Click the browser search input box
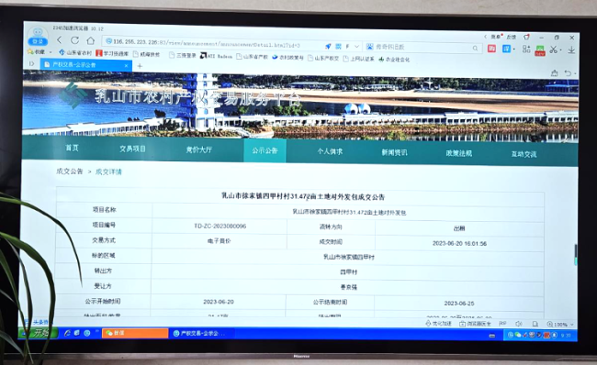The width and height of the screenshot is (597, 365). 422,47
